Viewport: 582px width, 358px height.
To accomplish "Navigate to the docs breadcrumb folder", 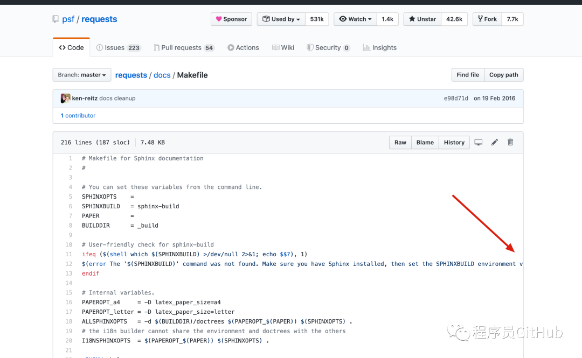I will [x=162, y=75].
